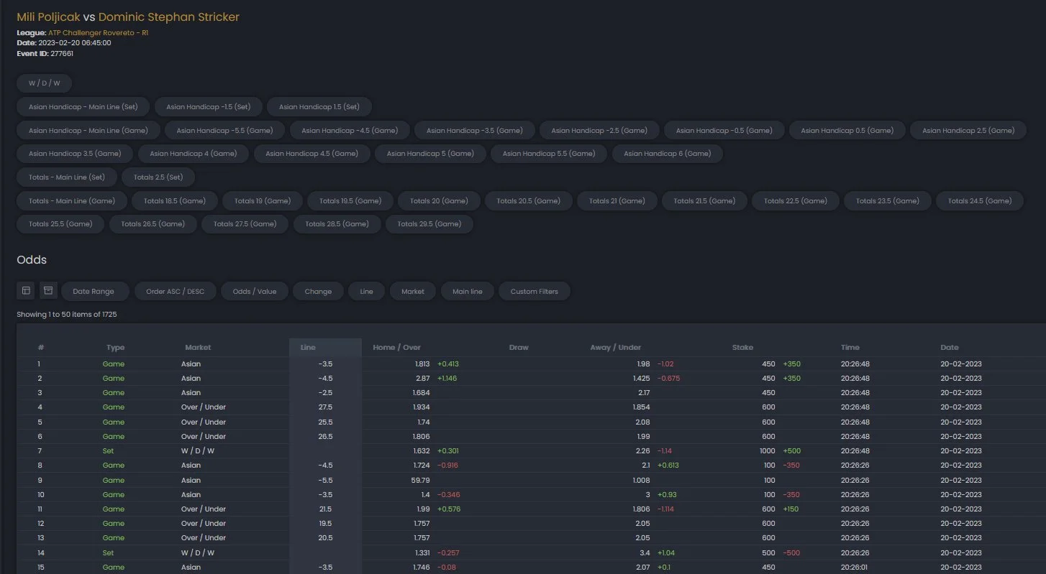This screenshot has width=1046, height=574.
Task: Click the Market filter pill in toolbar
Action: point(413,292)
